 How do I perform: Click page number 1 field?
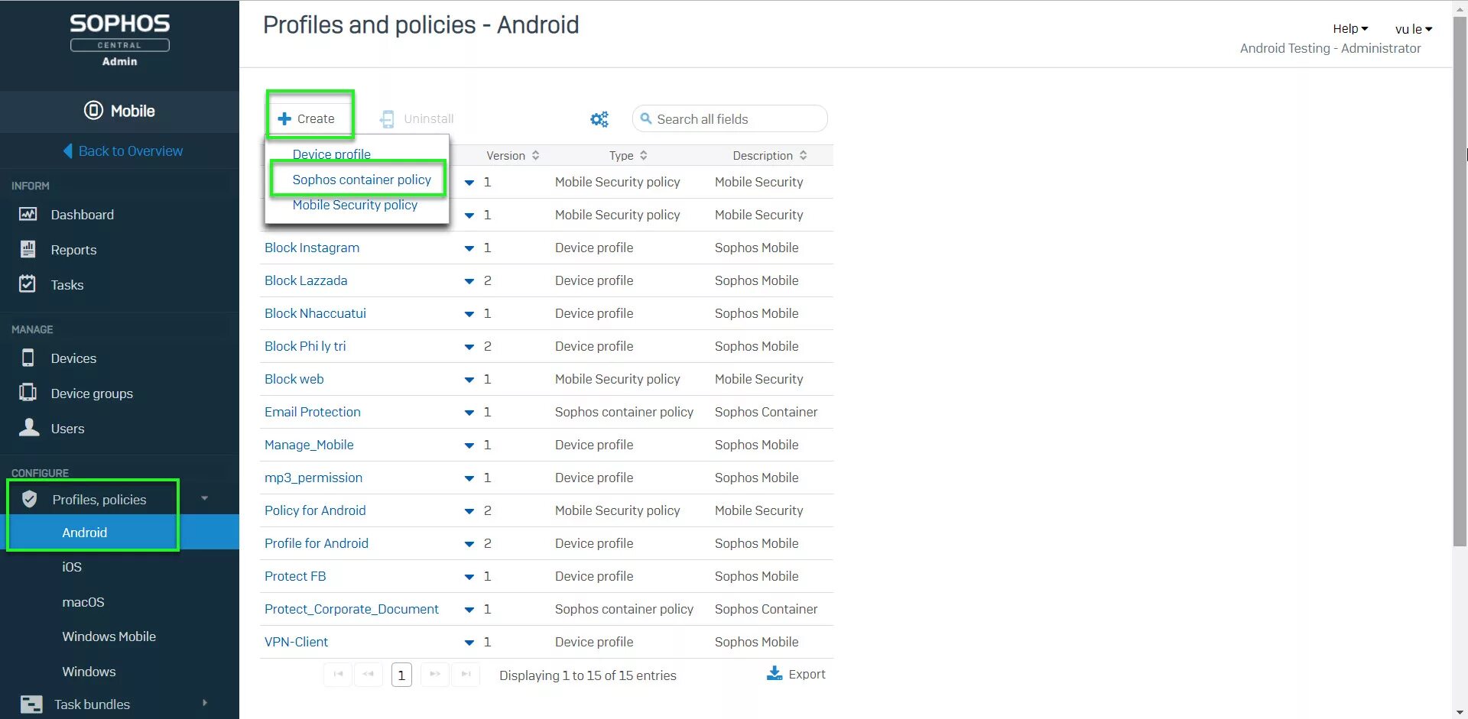coord(401,675)
